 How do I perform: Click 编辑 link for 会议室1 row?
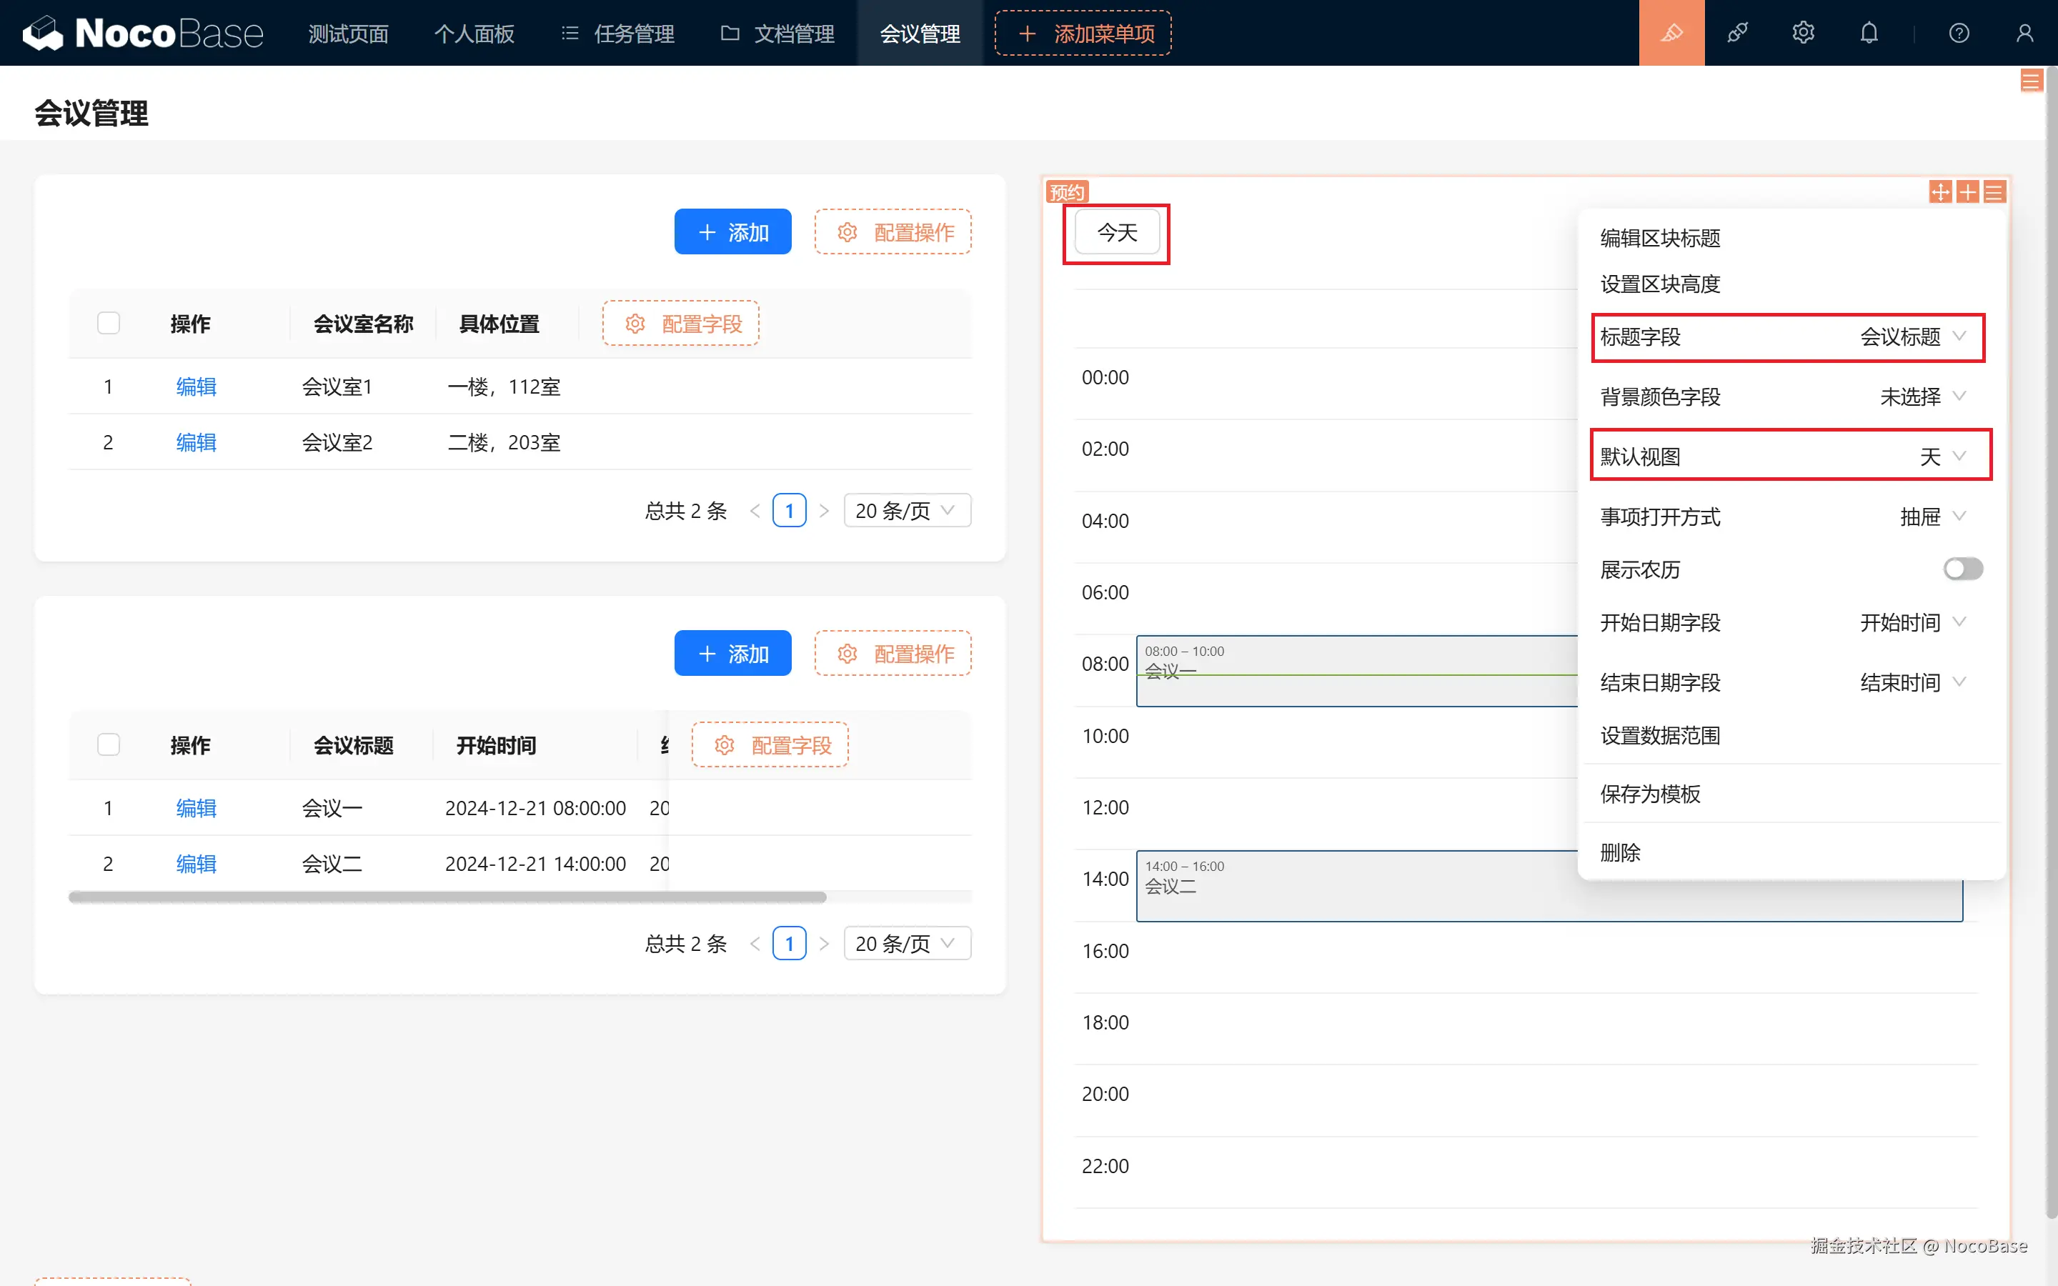[x=196, y=387]
